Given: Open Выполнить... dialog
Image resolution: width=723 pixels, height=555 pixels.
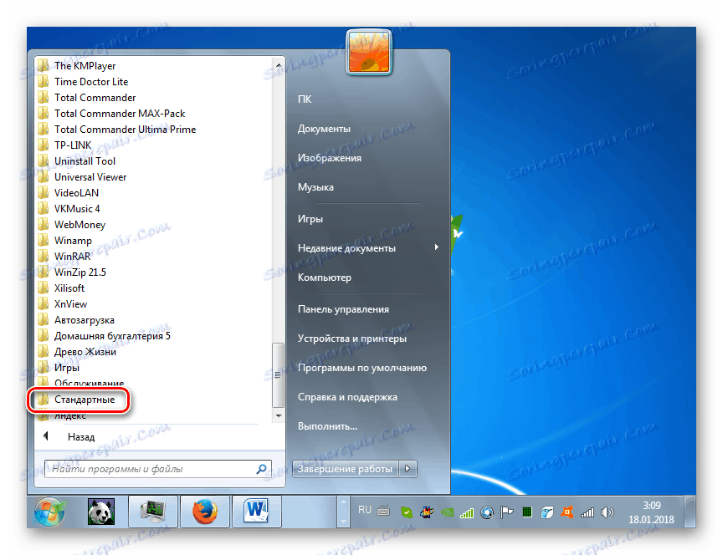Looking at the screenshot, I should click(327, 426).
